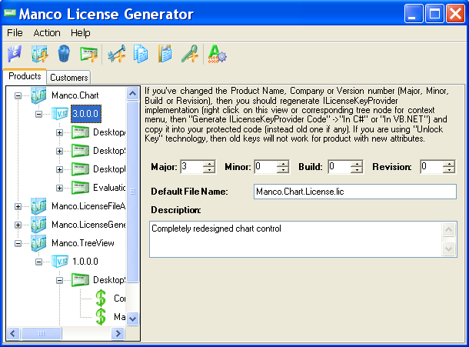
Task: Click the version icon beside 1.0.0.0
Action: pyautogui.click(x=59, y=262)
